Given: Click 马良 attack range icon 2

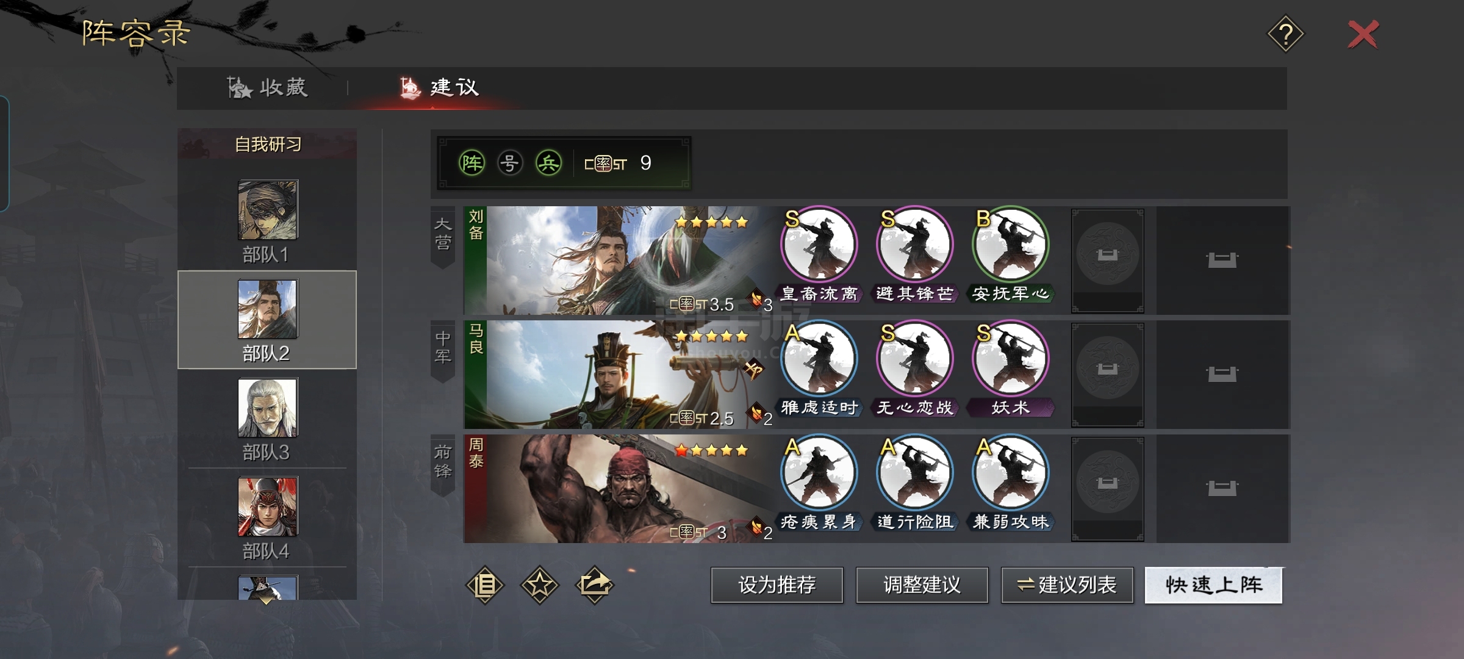Looking at the screenshot, I should click(x=760, y=416).
